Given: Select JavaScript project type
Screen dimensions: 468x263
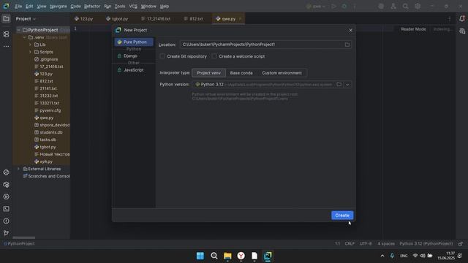Looking at the screenshot, I should tap(133, 70).
